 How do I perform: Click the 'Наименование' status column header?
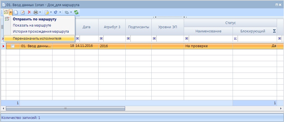point(208,31)
